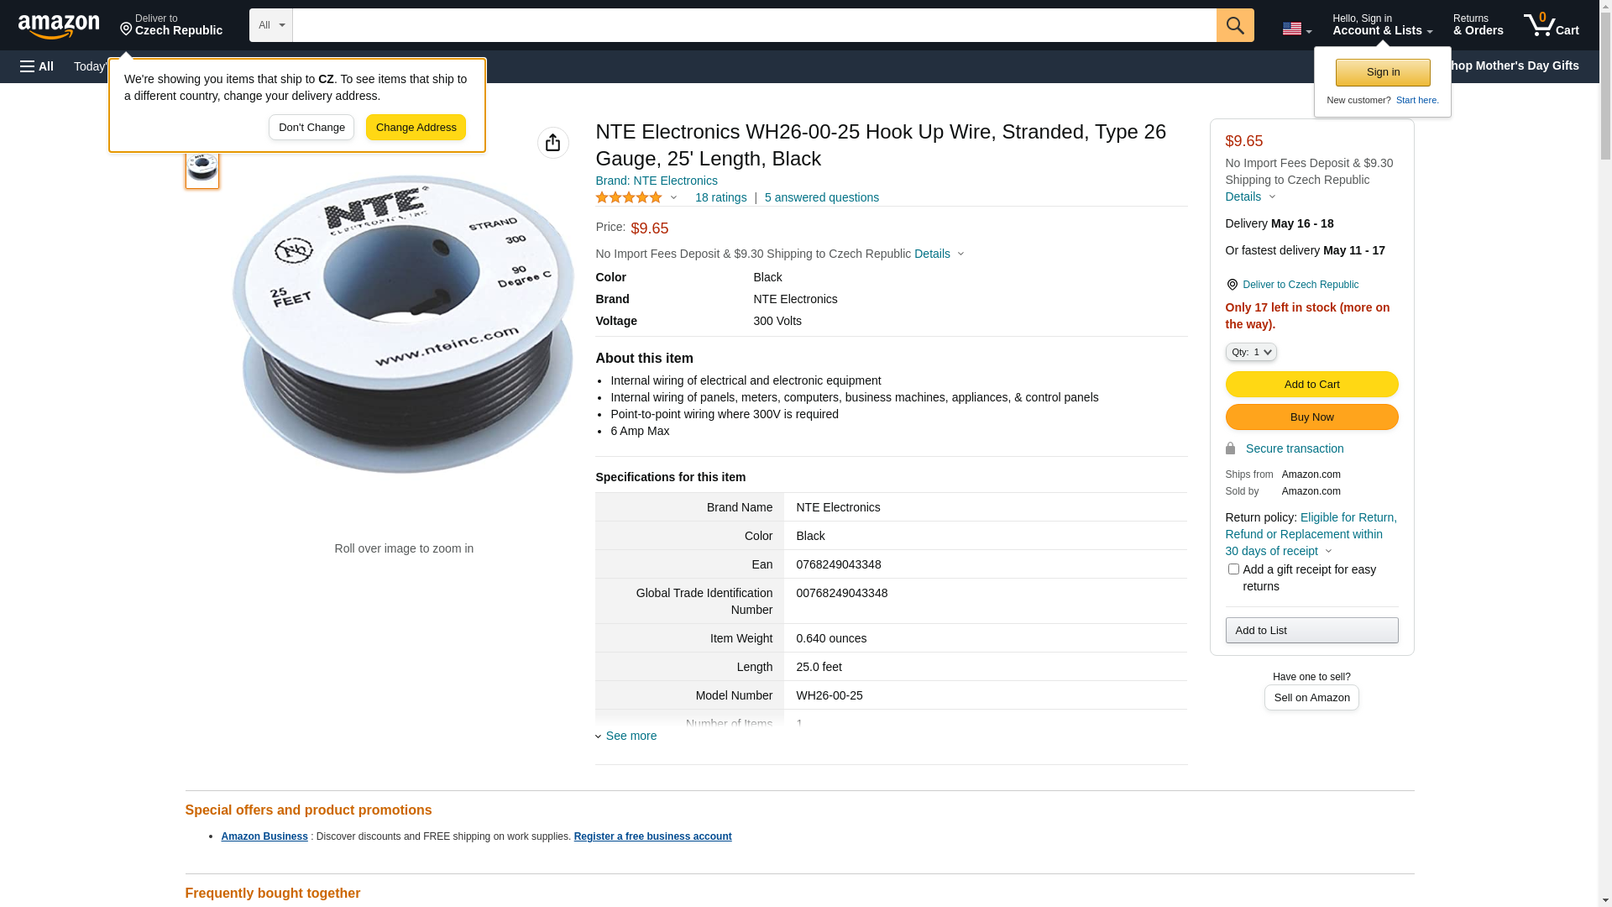Screen dimensions: 1612x907
Task: Open the cart icon
Action: 1550,25
